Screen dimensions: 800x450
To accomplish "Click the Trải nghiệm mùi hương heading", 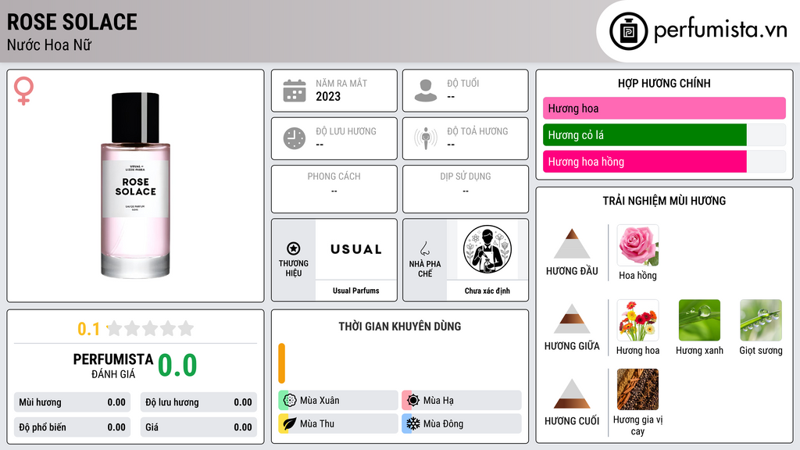I will [x=664, y=201].
